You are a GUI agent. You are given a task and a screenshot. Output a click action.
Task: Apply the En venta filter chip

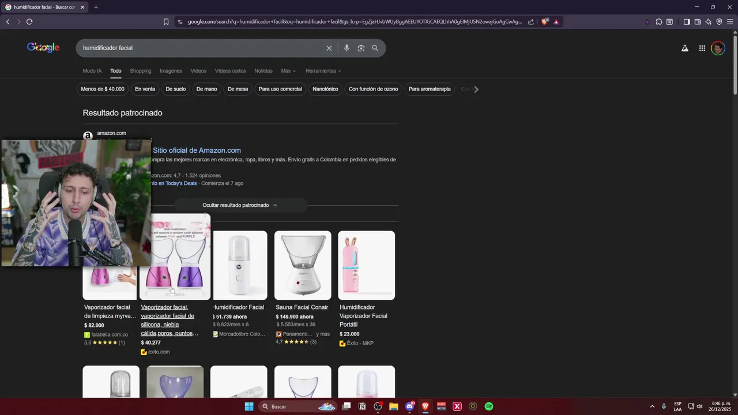145,89
